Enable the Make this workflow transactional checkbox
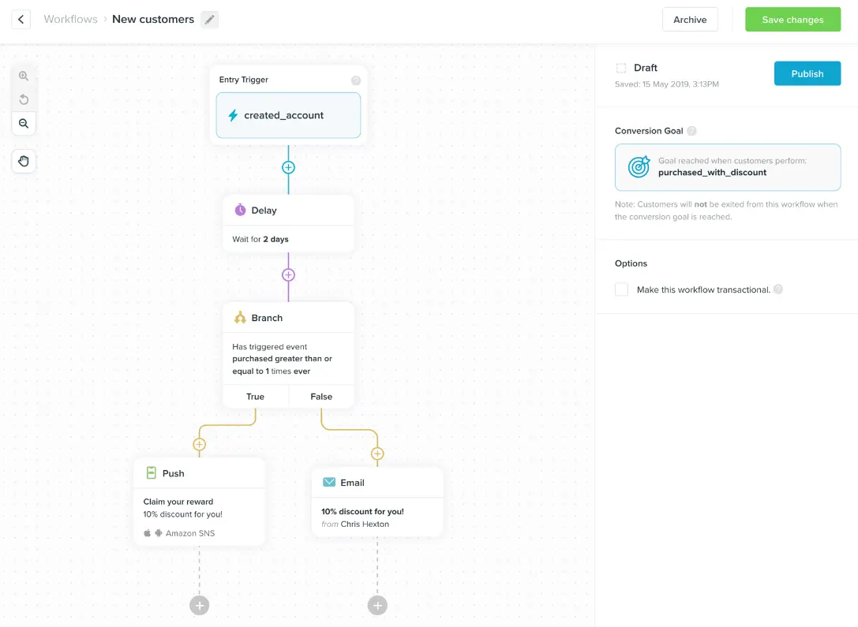 [x=621, y=289]
